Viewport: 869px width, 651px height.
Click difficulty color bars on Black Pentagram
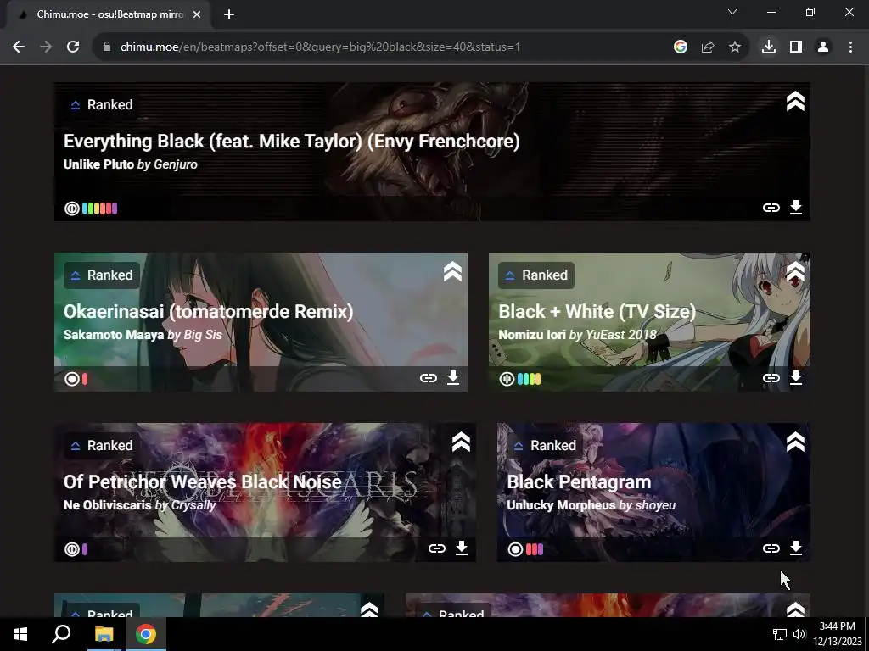click(x=535, y=549)
